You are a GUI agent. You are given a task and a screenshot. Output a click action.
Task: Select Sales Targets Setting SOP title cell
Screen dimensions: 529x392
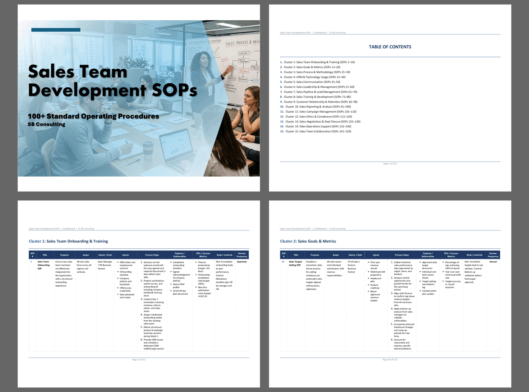pos(296,264)
